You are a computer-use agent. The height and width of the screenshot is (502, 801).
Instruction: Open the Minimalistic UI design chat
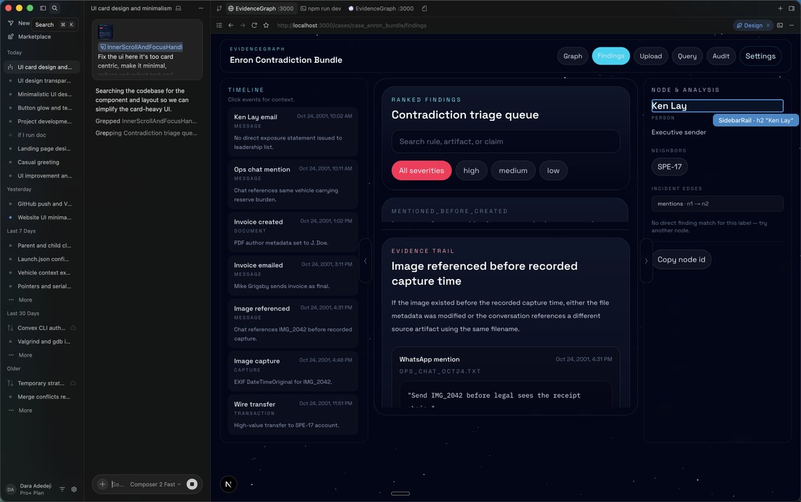(x=42, y=94)
